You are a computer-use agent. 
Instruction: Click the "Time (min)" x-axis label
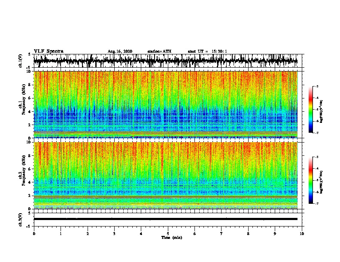click(172, 238)
